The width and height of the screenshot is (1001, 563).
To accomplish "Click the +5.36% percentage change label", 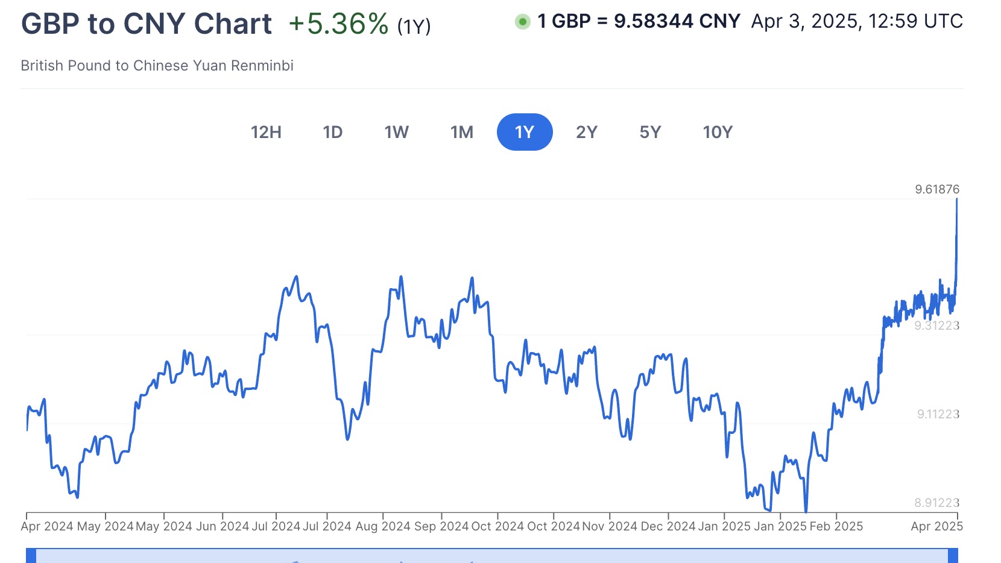I will click(337, 24).
